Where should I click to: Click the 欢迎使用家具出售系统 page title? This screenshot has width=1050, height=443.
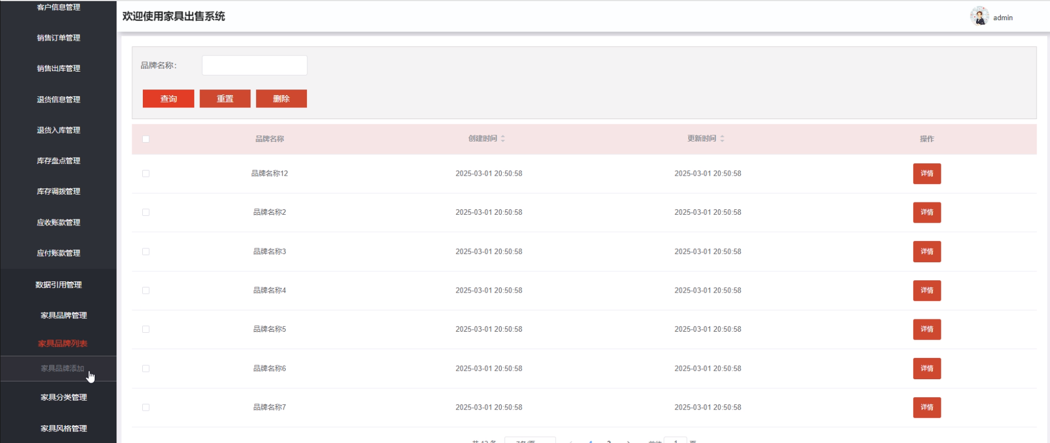(174, 16)
